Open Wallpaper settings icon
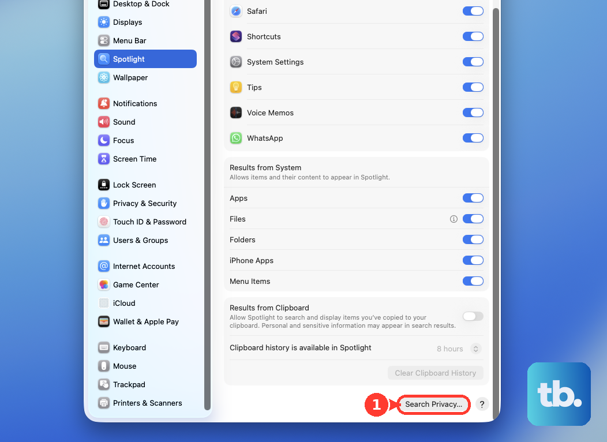The width and height of the screenshot is (607, 442). click(x=104, y=77)
